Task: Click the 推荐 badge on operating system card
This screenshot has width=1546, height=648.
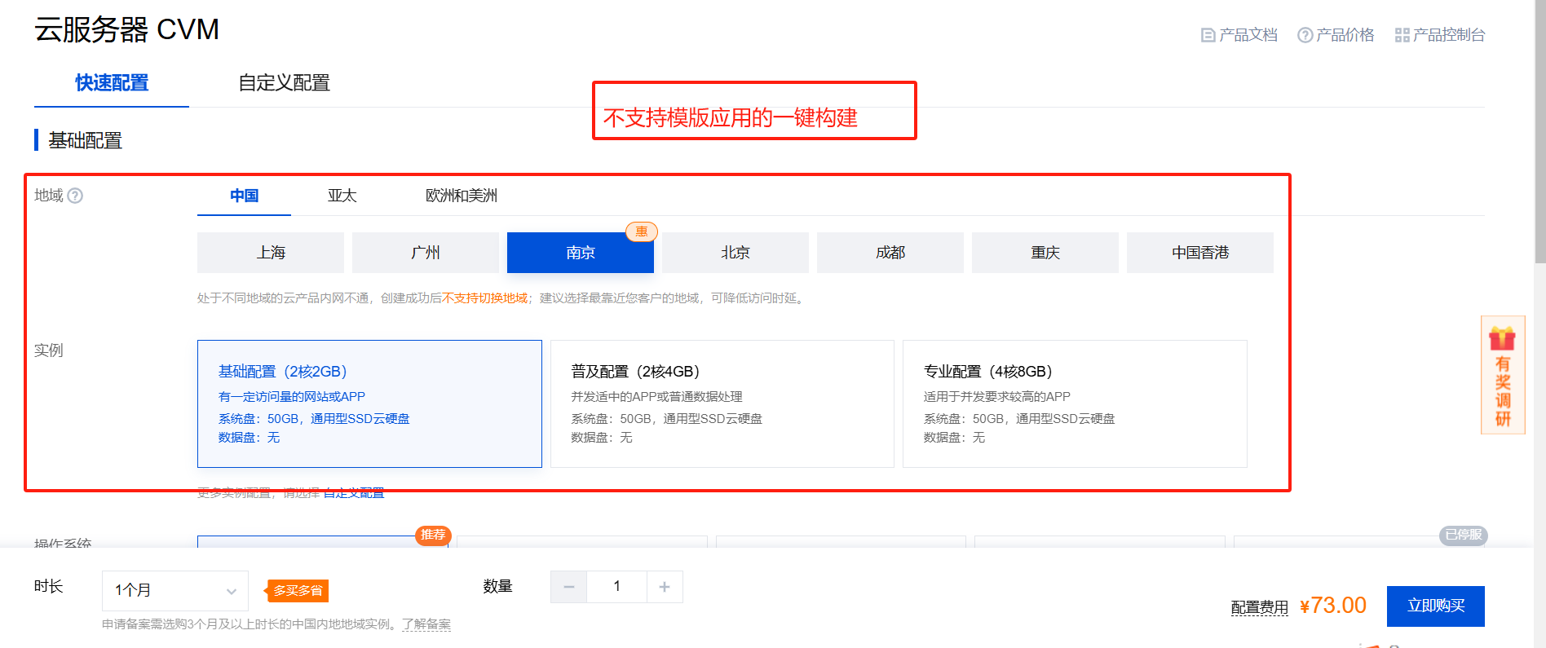Action: pyautogui.click(x=433, y=535)
